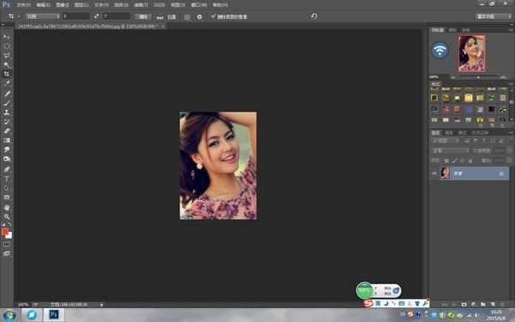Swap width and height crop values
Screen dimensions: 515x322
[96, 16]
